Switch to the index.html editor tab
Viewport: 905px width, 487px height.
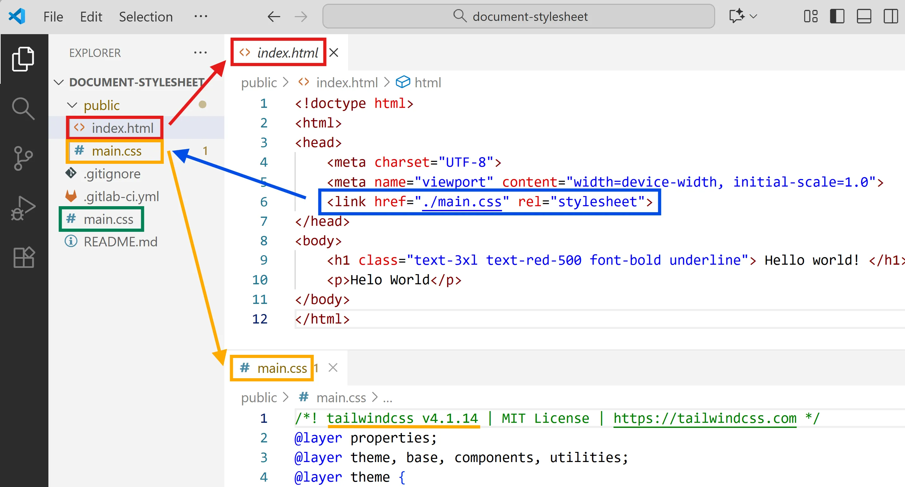tap(287, 53)
